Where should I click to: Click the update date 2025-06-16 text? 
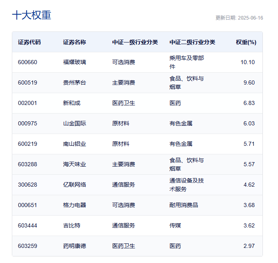click(239, 18)
